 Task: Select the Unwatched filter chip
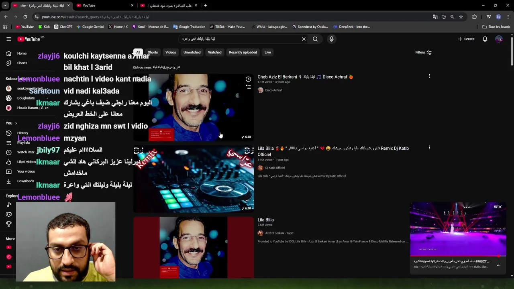click(x=192, y=53)
